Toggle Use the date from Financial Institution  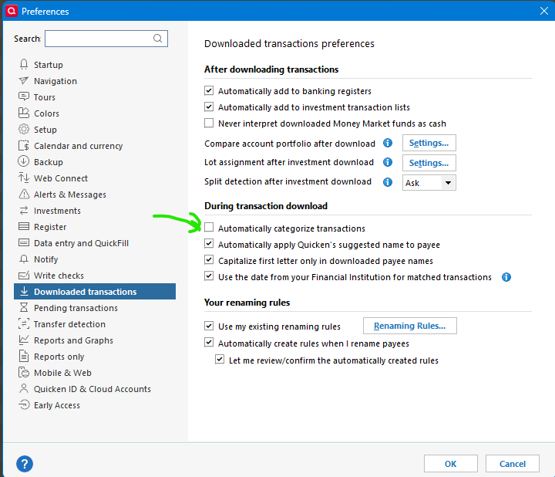click(x=209, y=276)
